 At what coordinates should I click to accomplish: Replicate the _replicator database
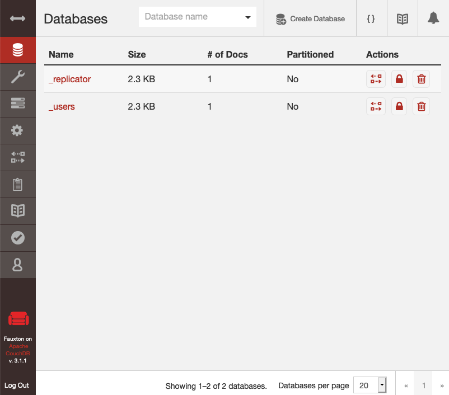click(376, 79)
